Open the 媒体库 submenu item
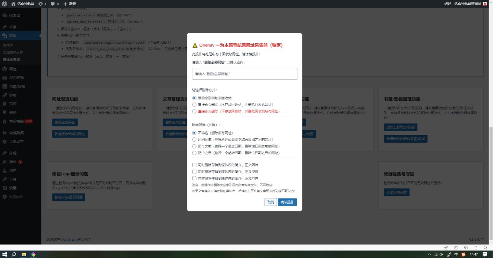This screenshot has width=493, height=258. coord(8,45)
